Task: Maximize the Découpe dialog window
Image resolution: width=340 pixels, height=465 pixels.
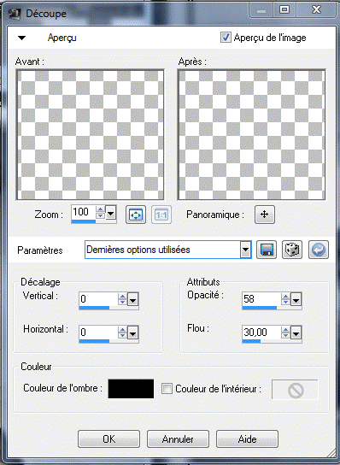Action: (x=284, y=9)
